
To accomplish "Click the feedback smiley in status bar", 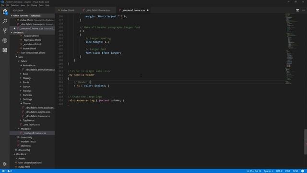I will pos(303,171).
